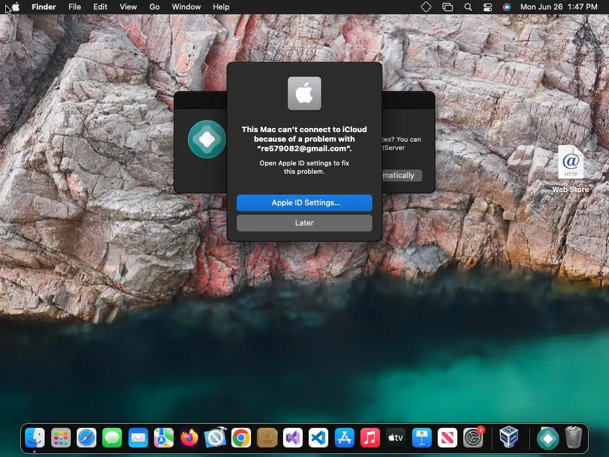
Task: Launch VirtualBox from the Dock
Action: [509, 437]
